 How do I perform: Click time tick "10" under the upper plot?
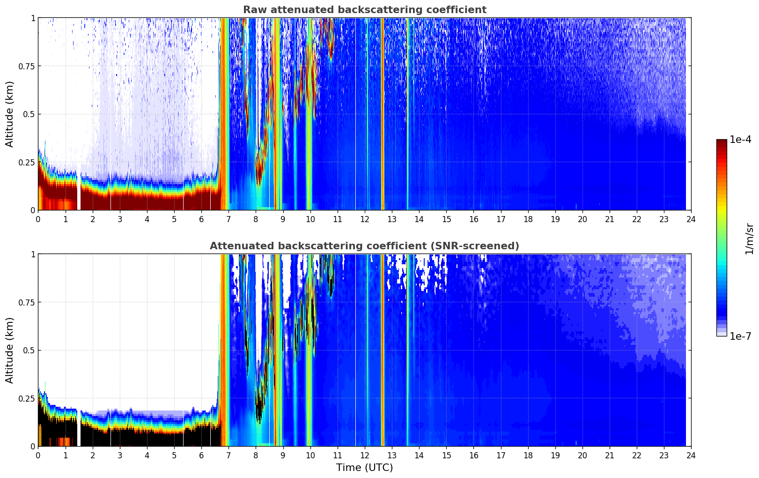pos(310,219)
